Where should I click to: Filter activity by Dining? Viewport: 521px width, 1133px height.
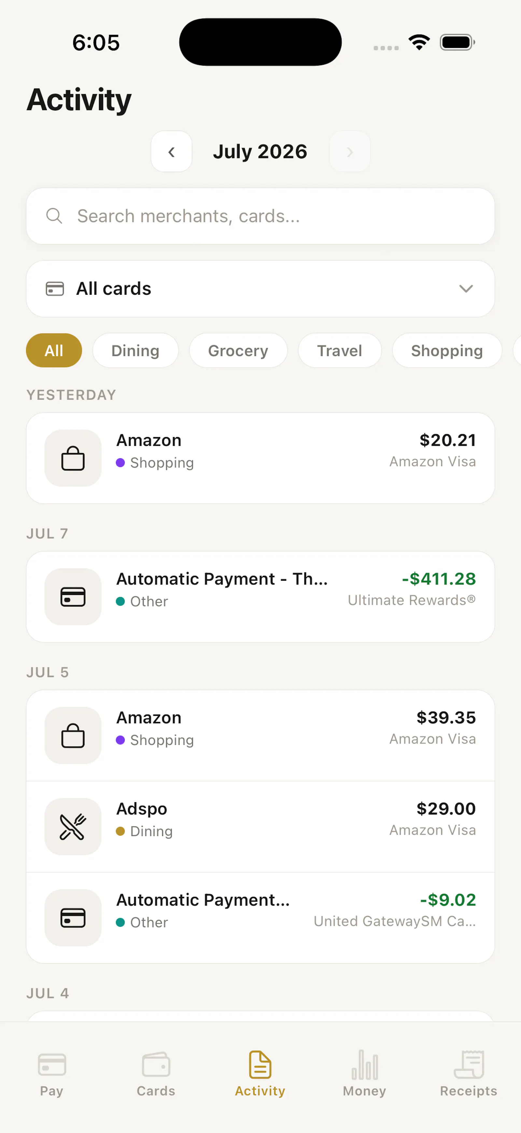[135, 350]
